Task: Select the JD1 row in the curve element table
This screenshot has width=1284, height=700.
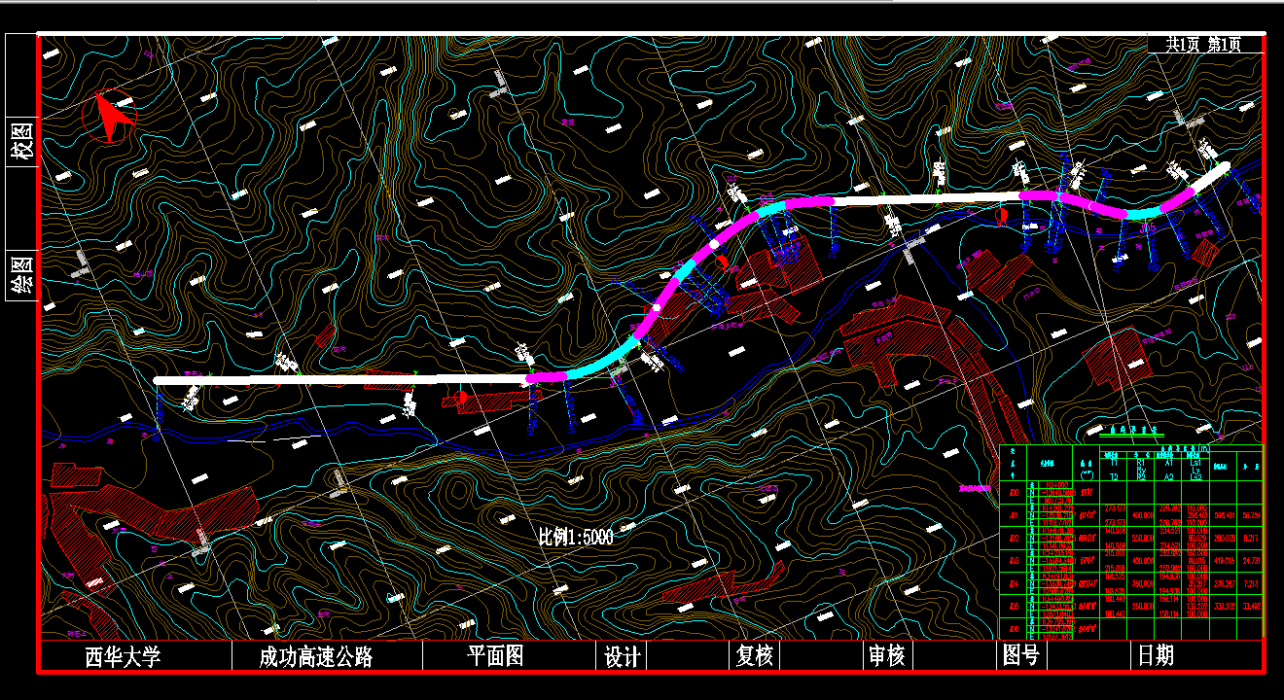Action: pos(1012,517)
